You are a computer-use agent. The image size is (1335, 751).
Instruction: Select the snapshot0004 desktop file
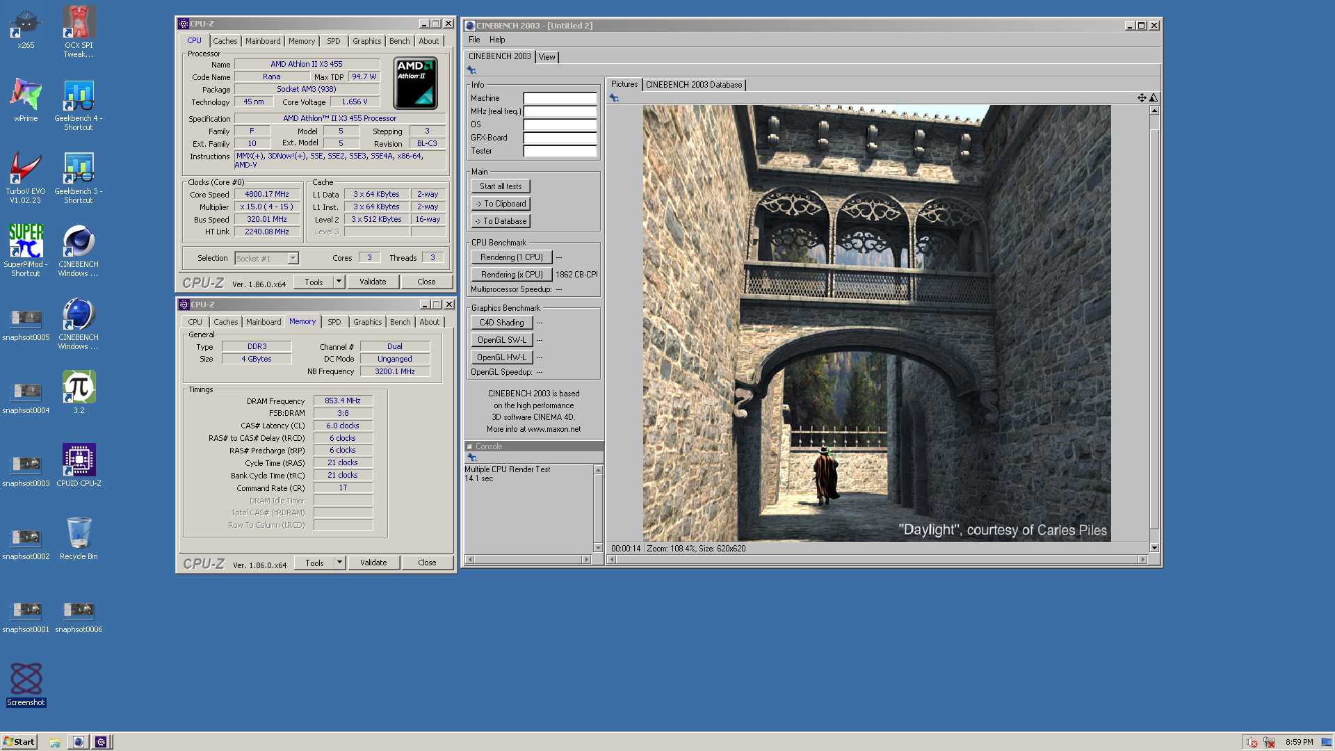point(26,397)
